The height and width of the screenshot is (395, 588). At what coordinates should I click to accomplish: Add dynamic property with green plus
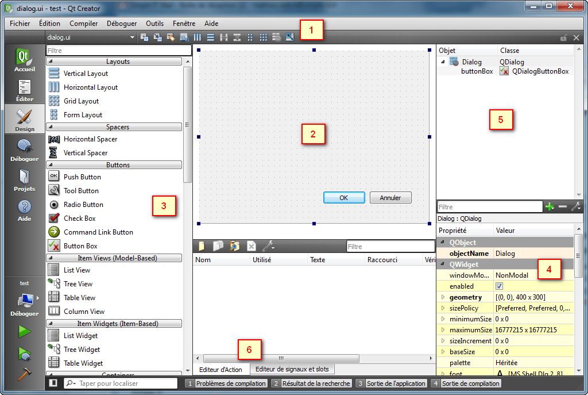(x=550, y=206)
